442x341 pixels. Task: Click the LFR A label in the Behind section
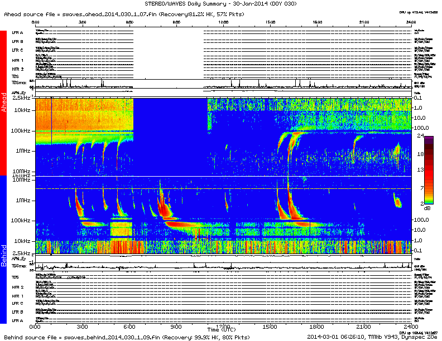17,320
